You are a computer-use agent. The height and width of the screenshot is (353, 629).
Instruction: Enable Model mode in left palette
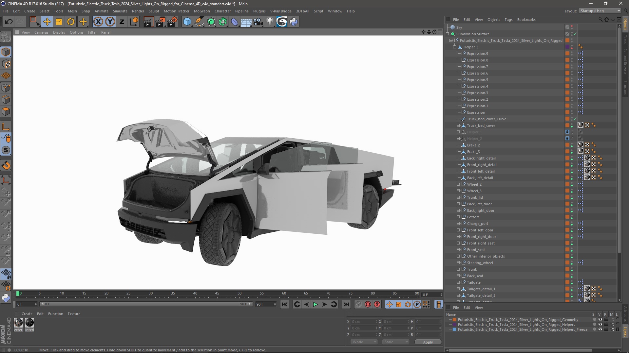(x=6, y=52)
